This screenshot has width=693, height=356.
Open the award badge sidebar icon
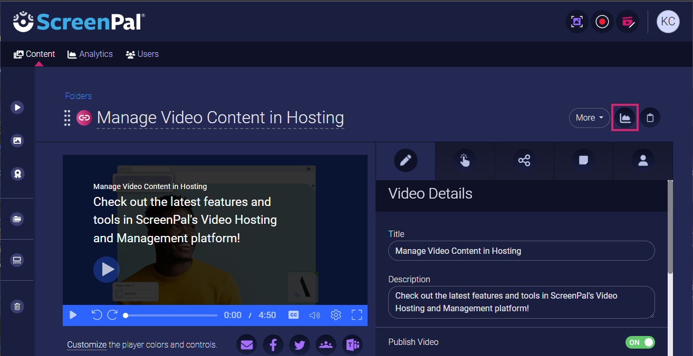click(17, 174)
